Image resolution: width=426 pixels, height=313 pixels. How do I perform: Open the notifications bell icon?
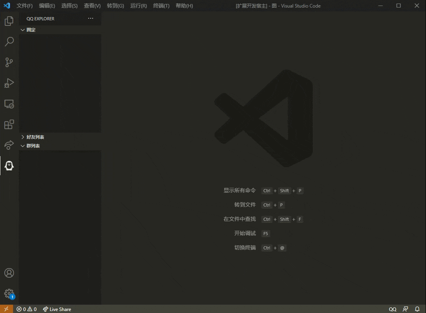pyautogui.click(x=417, y=309)
